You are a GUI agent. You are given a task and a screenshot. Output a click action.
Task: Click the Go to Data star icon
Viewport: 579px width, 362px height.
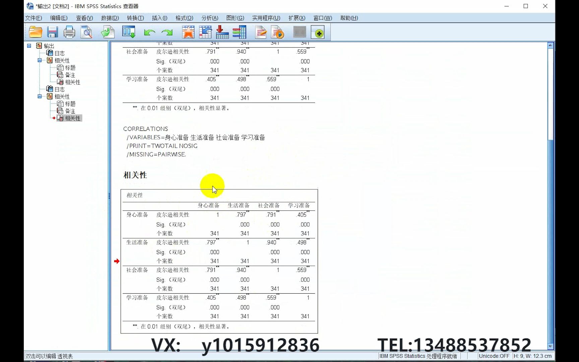point(188,32)
